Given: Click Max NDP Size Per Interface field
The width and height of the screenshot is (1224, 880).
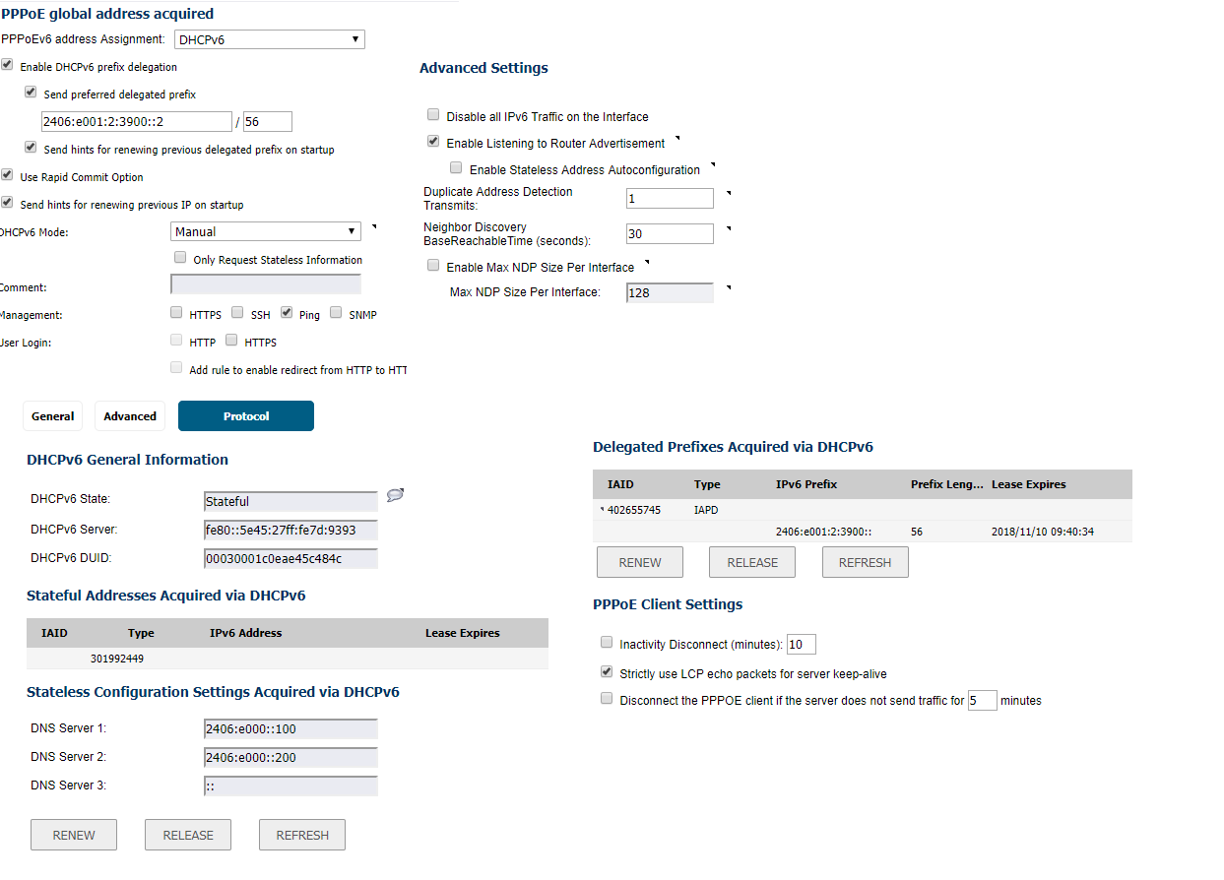Looking at the screenshot, I should coord(670,292).
